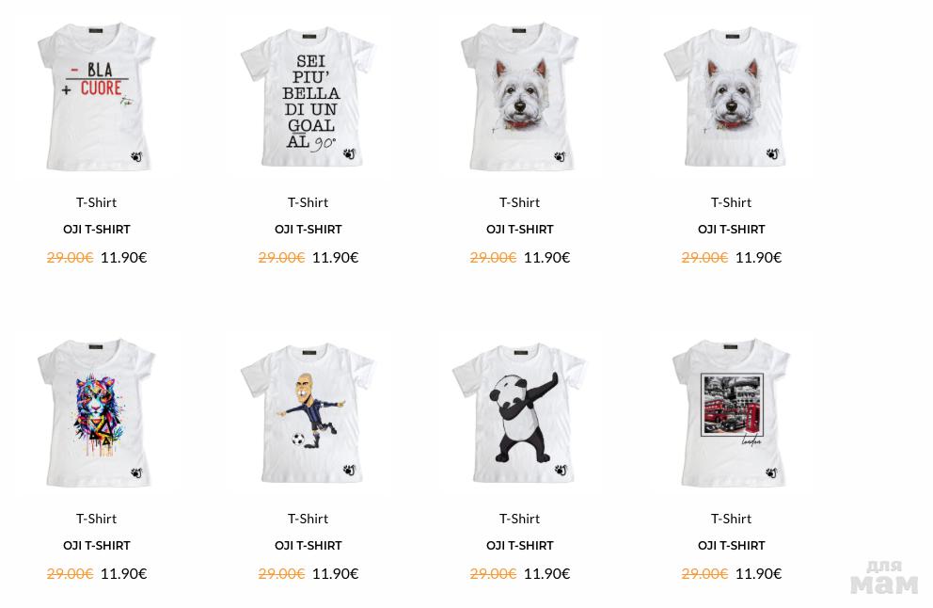933x608 pixels.
Task: Open the SEI PIU' BELLA t-shirt image
Action: tap(308, 97)
